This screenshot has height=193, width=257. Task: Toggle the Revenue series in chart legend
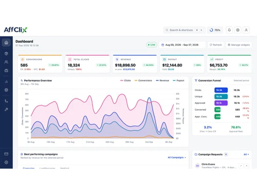pos(162,80)
